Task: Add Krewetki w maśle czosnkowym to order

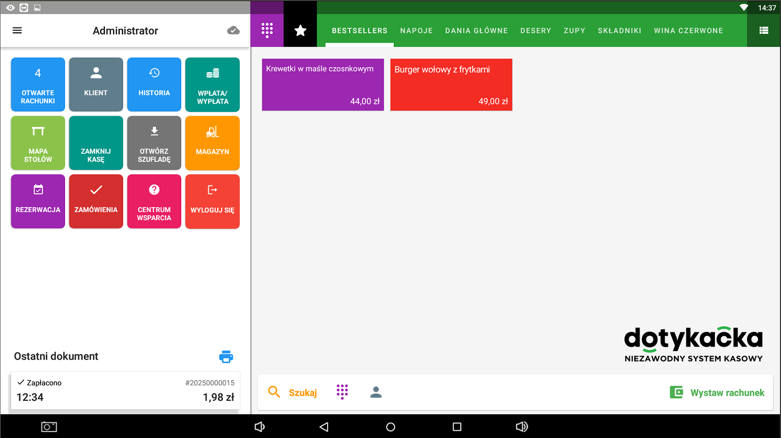Action: click(x=323, y=85)
